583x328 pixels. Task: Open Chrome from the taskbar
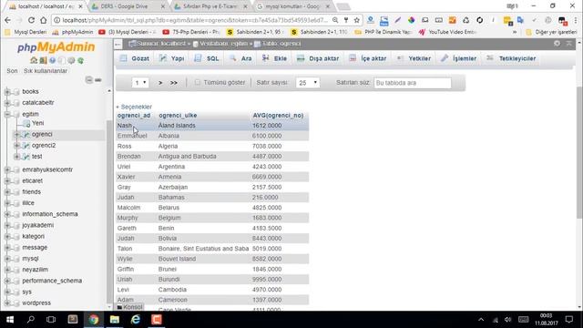point(94,320)
